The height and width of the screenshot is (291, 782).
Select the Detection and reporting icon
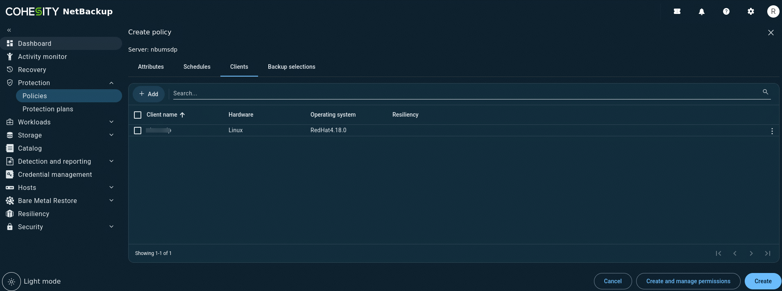coord(10,161)
